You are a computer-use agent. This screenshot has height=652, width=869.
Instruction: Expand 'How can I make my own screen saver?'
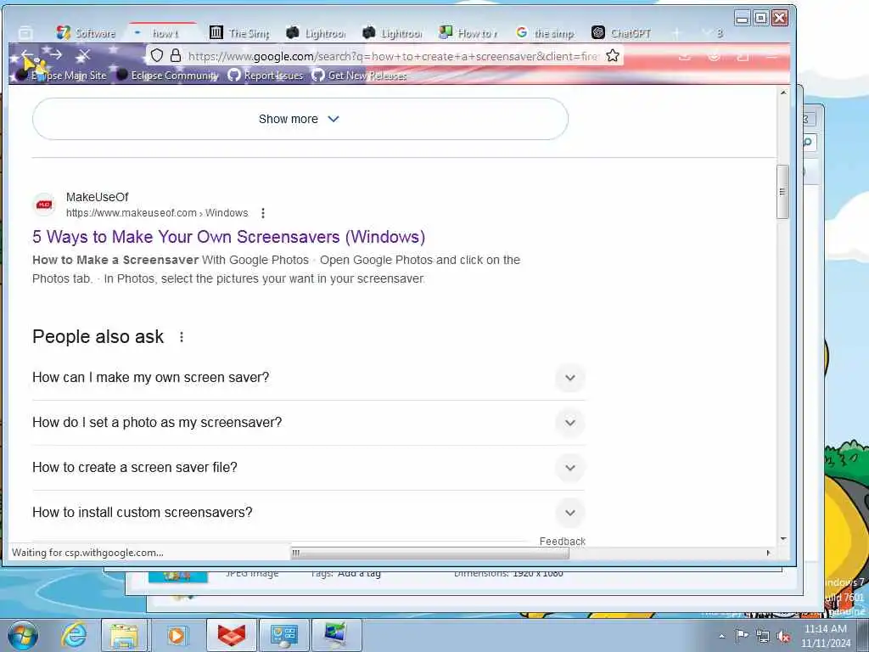click(309, 378)
